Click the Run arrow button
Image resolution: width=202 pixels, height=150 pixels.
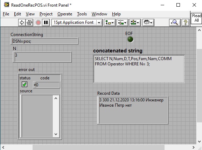[x=22, y=22]
